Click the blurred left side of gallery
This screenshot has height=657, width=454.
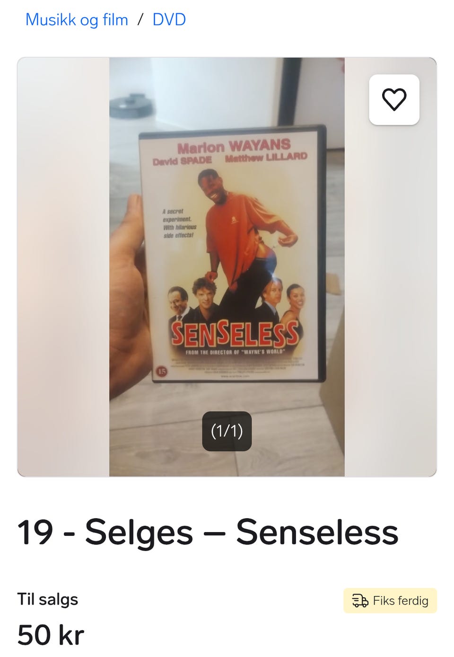[63, 267]
